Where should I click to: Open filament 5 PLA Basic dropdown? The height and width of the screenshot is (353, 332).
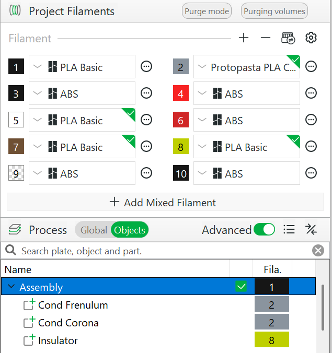pyautogui.click(x=82, y=120)
